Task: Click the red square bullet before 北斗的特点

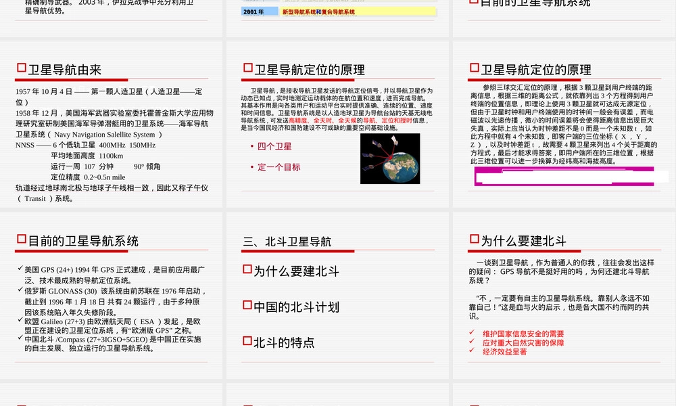Action: click(247, 341)
